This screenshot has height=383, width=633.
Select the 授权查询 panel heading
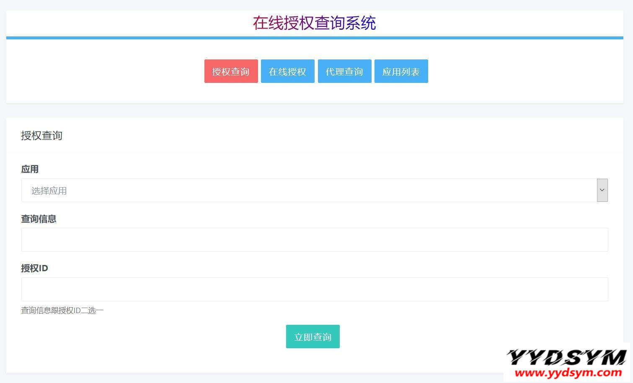(41, 136)
